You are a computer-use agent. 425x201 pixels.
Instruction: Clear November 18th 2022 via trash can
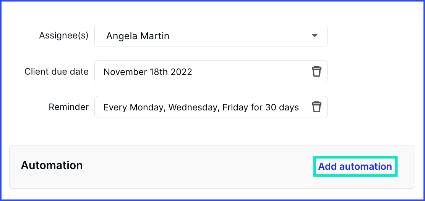click(x=316, y=72)
